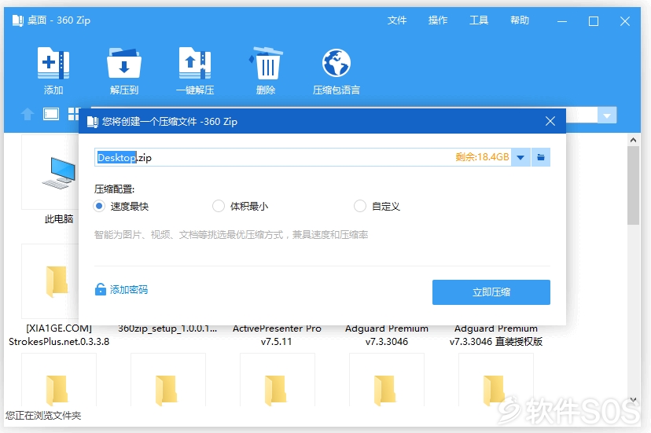This screenshot has width=651, height=433.
Task: Select the 此电脑 computer icon
Action: coord(58,173)
